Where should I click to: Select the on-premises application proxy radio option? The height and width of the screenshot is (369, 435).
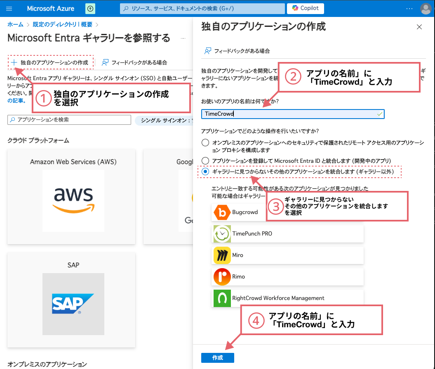point(205,143)
